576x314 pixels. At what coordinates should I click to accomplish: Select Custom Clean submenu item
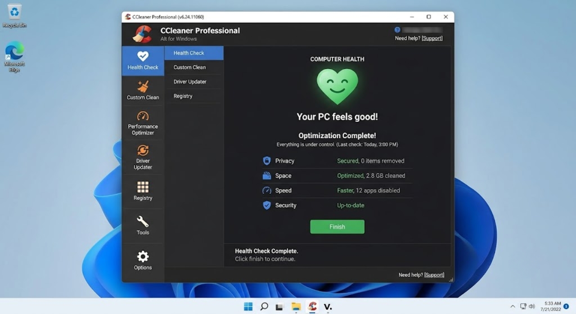coord(194,67)
